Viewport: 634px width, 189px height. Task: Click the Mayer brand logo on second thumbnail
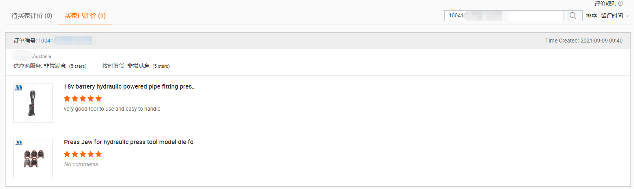point(19,143)
